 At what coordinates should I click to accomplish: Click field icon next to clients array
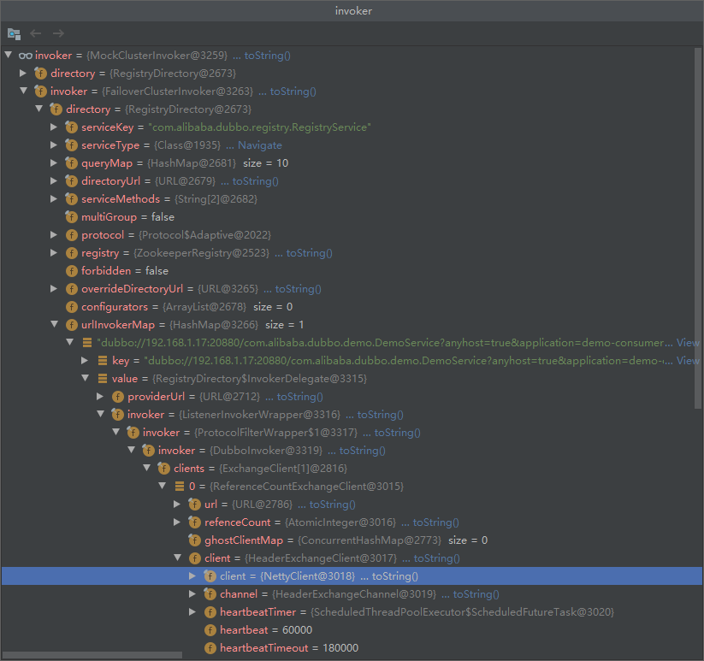tap(164, 468)
